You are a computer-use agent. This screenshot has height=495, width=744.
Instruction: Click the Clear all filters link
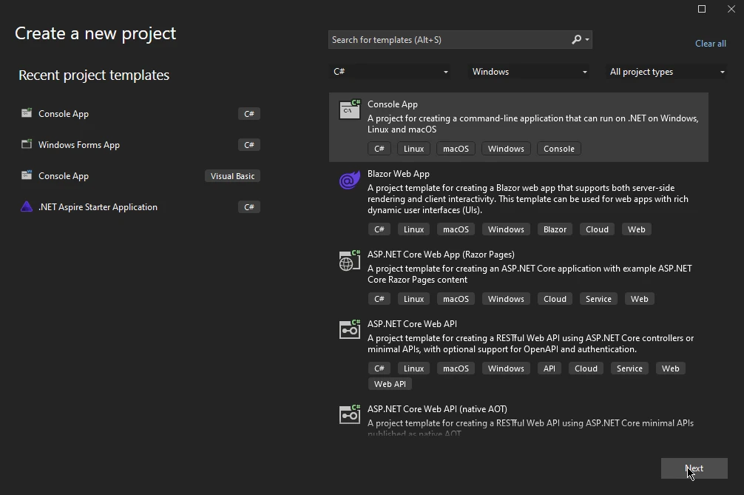[710, 44]
